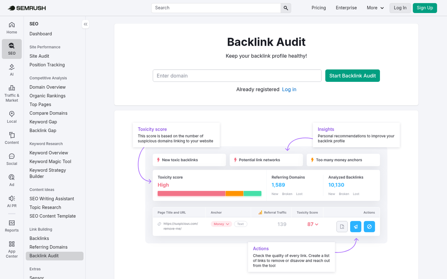Open the Home section in the sidebar
Image resolution: width=447 pixels, height=279 pixels.
(12, 27)
